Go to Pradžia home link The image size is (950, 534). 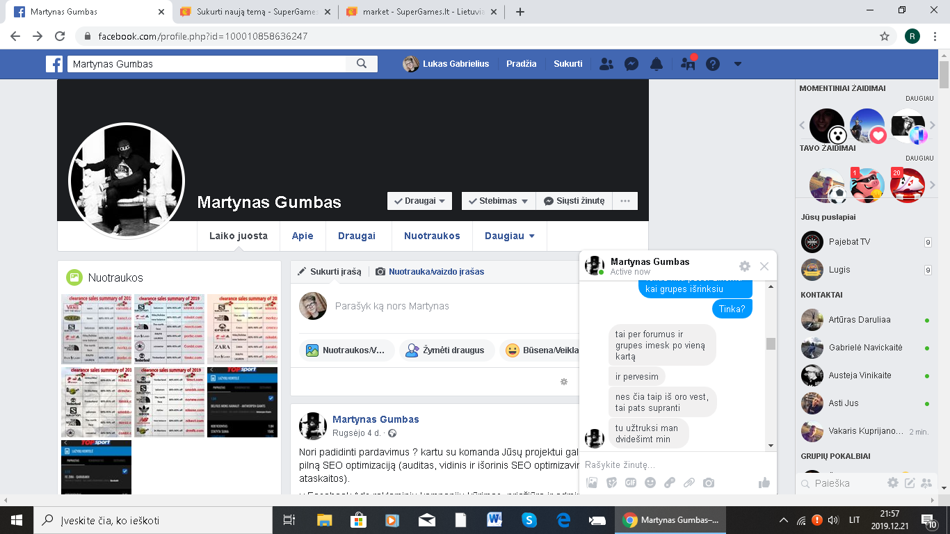coord(521,64)
